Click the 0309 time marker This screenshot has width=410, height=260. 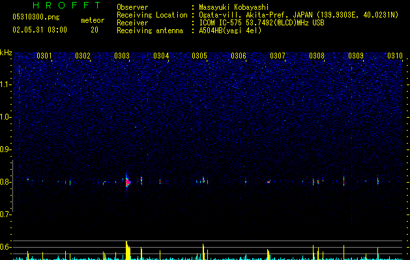point(356,56)
